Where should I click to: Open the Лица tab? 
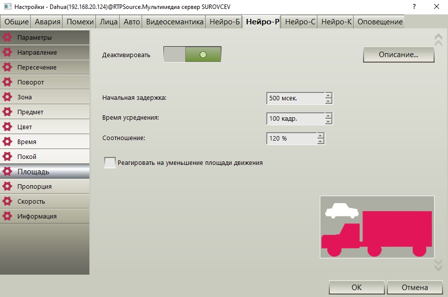(x=109, y=22)
